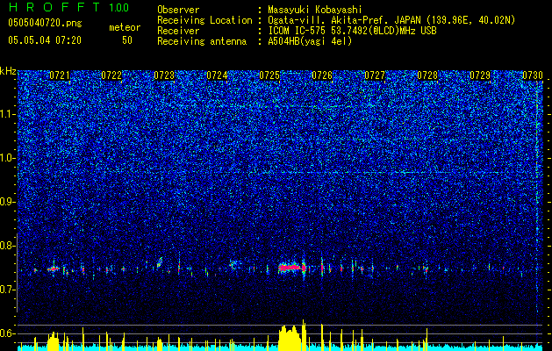Click the Receiving Location value line
The image size is (552, 351).
(x=391, y=20)
